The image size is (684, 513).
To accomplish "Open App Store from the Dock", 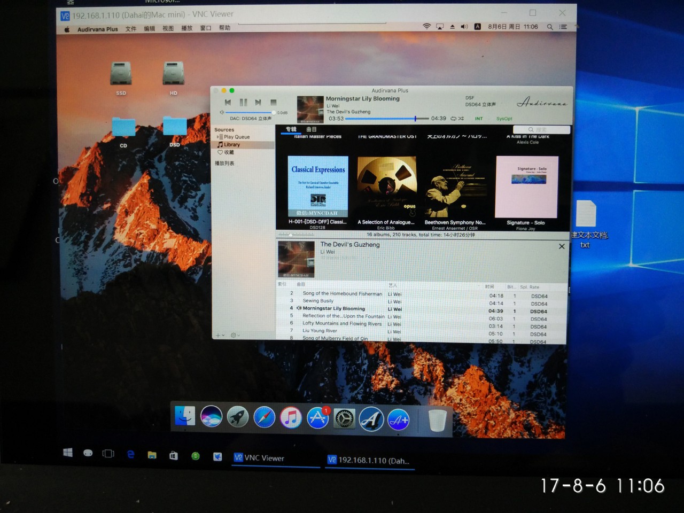I will pos(317,418).
